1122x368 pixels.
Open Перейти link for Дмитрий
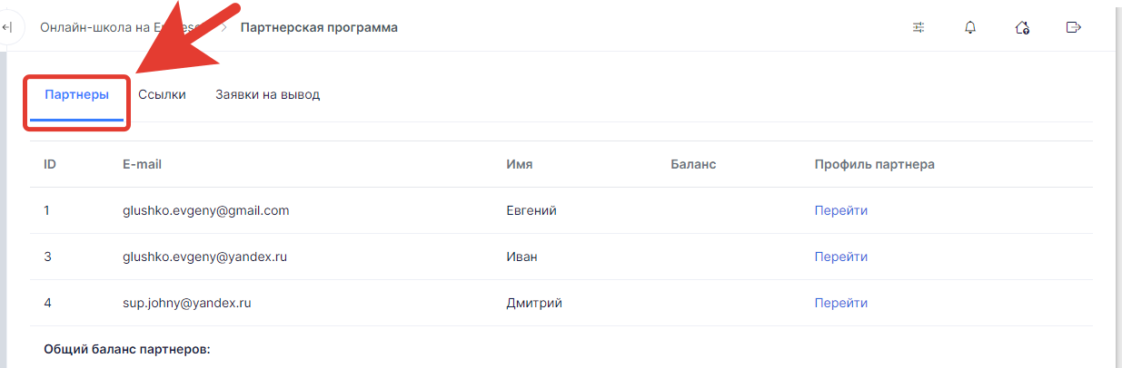click(840, 303)
